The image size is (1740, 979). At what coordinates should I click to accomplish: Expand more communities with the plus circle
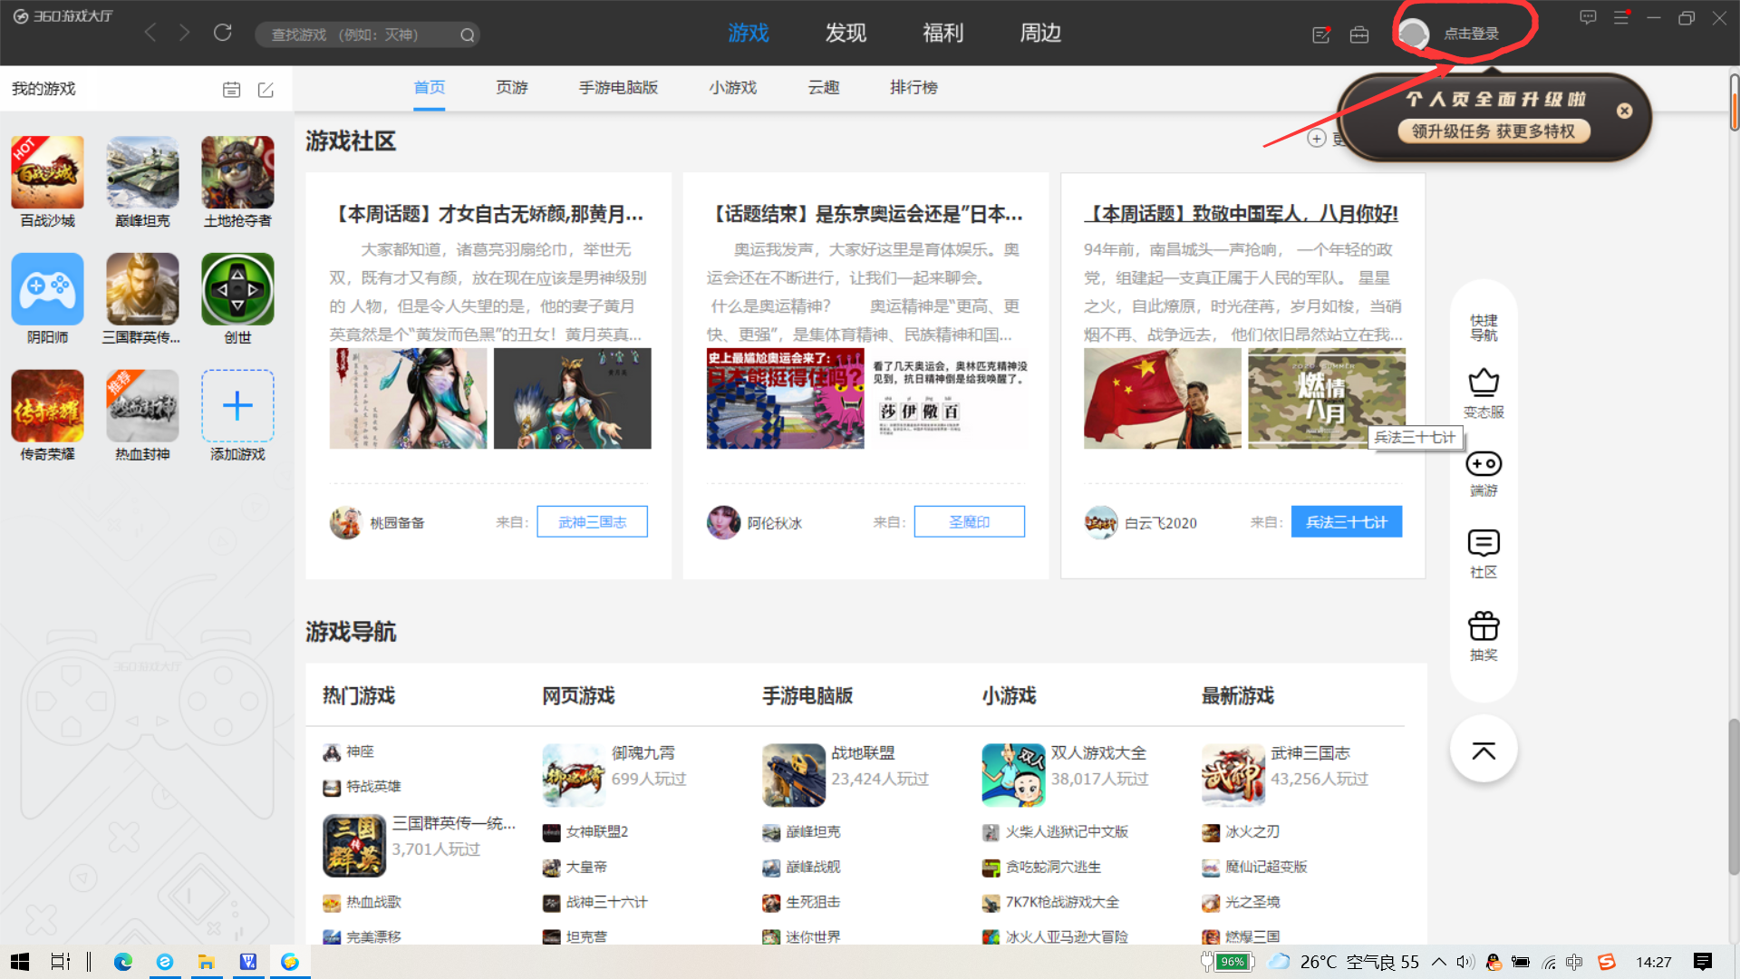[x=1318, y=139]
